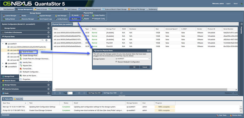Open Getting Started guide
Screen dimensions: 244x118
9,19
